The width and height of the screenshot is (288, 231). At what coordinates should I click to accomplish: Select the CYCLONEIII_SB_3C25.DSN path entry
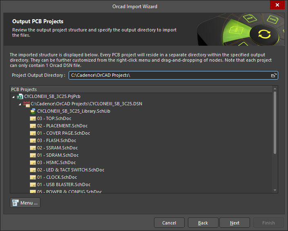coord(86,104)
